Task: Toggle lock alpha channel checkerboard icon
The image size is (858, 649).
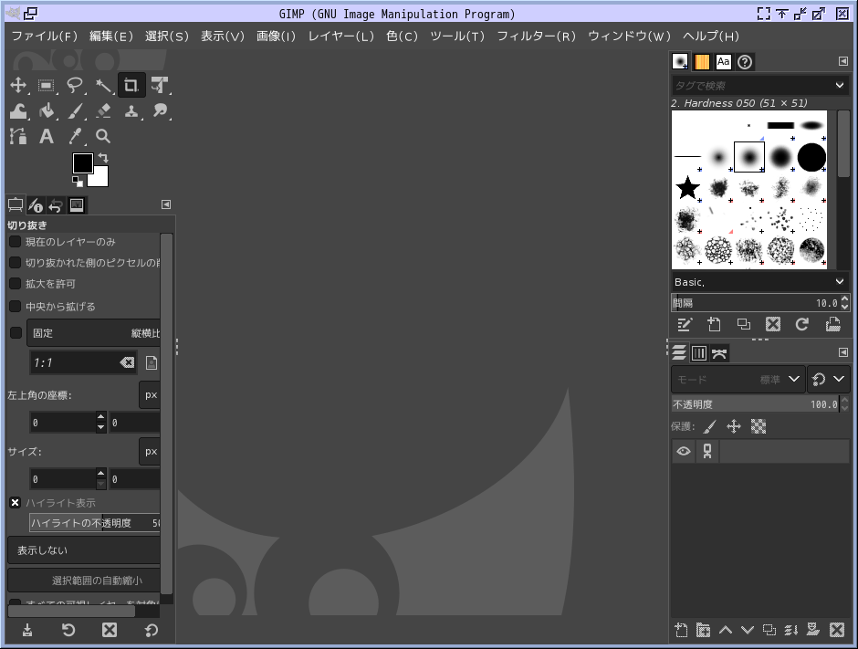Action: pyautogui.click(x=759, y=426)
